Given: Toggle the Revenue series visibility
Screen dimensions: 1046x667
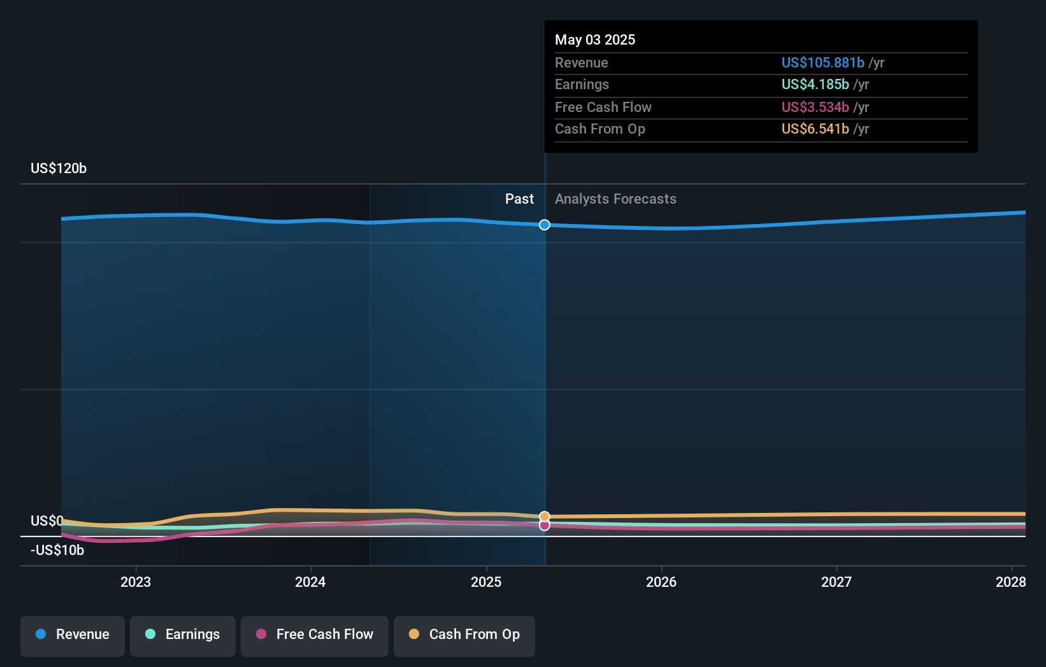Looking at the screenshot, I should click(72, 635).
